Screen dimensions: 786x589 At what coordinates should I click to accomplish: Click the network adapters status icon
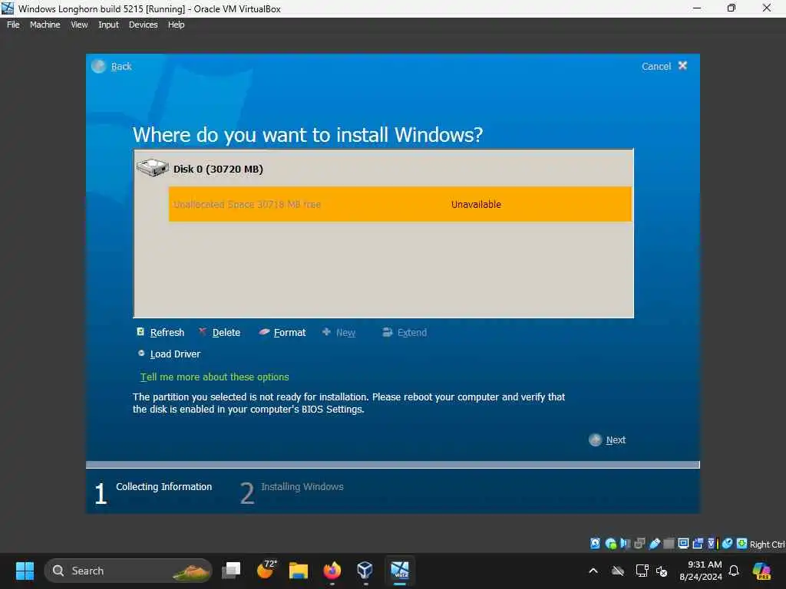(x=639, y=544)
